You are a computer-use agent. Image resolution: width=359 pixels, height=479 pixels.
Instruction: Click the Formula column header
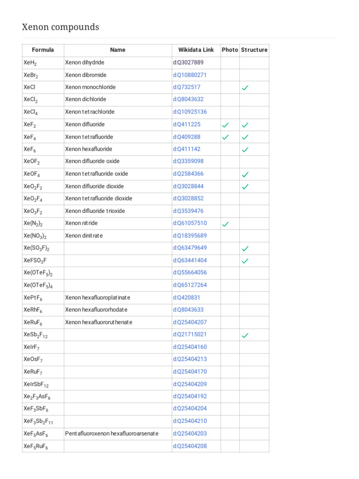[43, 50]
